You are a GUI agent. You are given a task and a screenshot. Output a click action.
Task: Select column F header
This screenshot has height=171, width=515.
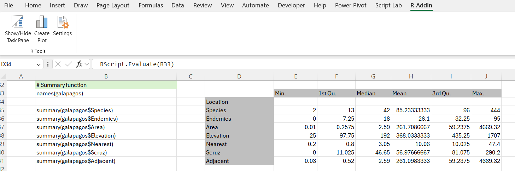point(336,76)
